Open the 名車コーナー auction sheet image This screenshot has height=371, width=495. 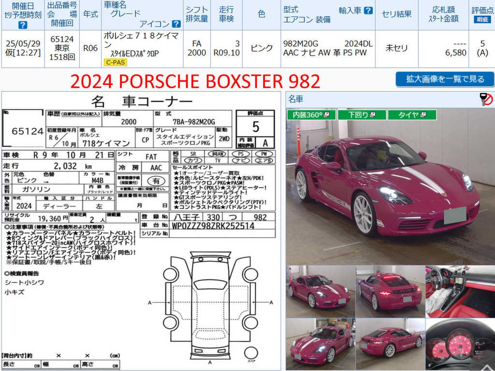pyautogui.click(x=141, y=230)
